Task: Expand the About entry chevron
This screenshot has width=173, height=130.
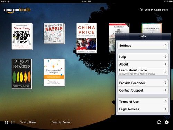Action: pyautogui.click(x=166, y=64)
